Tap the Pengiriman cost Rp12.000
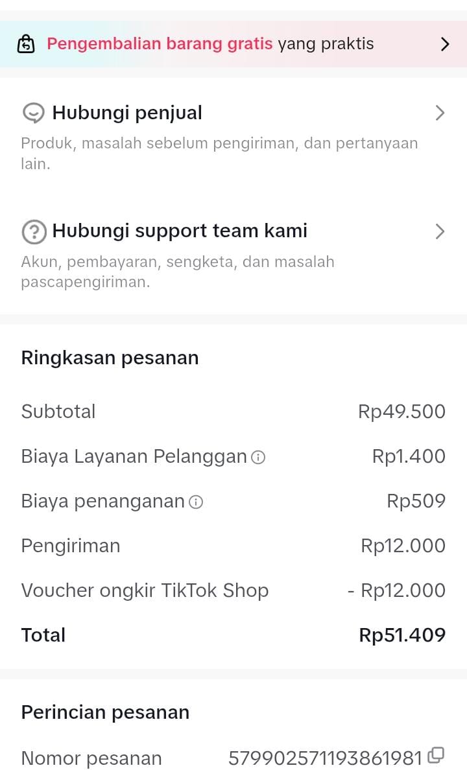Screen dimensions: 467x770 [403, 546]
